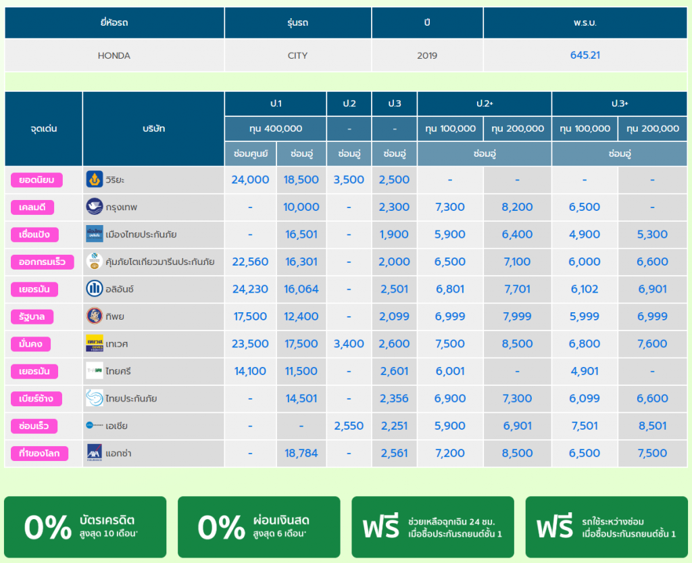Click the บริษัท column header
Screen dimensions: 692x563
[153, 128]
